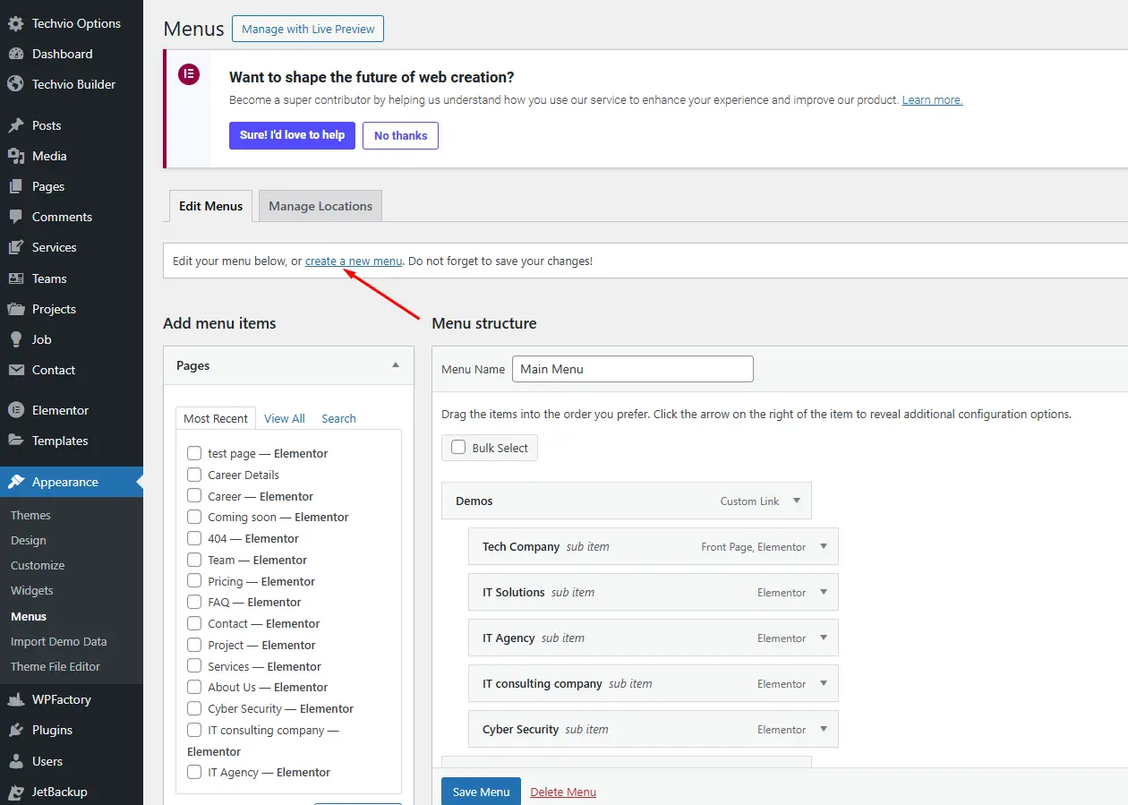Check the Career Details page checkbox
Image resolution: width=1128 pixels, height=805 pixels.
point(194,475)
